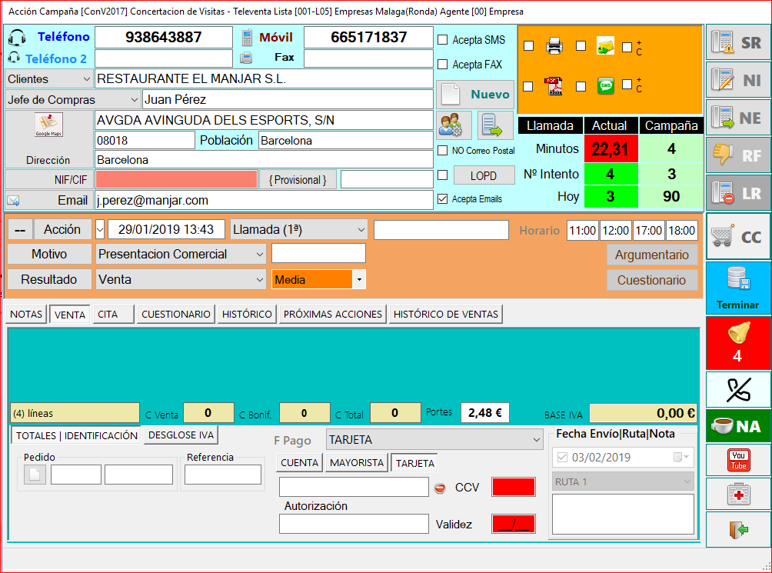The height and width of the screenshot is (573, 772).
Task: Expand the Llamada (1ª) dropdown
Action: 361,229
